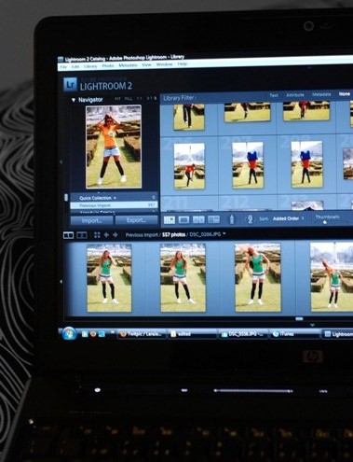Select third filmstrip photo, girl hand on head
Viewport: 353px width, 462px height.
coord(258,277)
